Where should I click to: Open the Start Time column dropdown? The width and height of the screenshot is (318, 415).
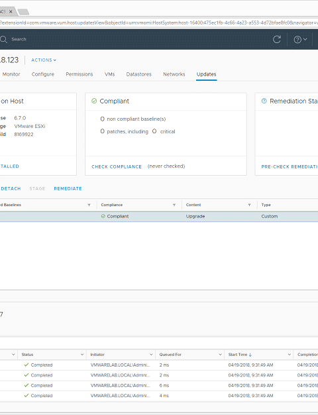tap(289, 355)
